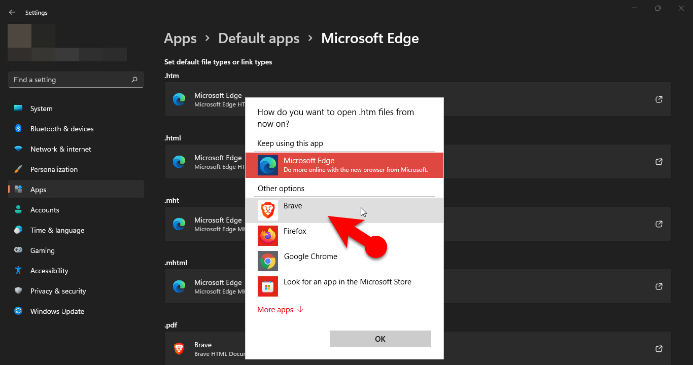Open System settings category
693x365 pixels.
[76, 108]
